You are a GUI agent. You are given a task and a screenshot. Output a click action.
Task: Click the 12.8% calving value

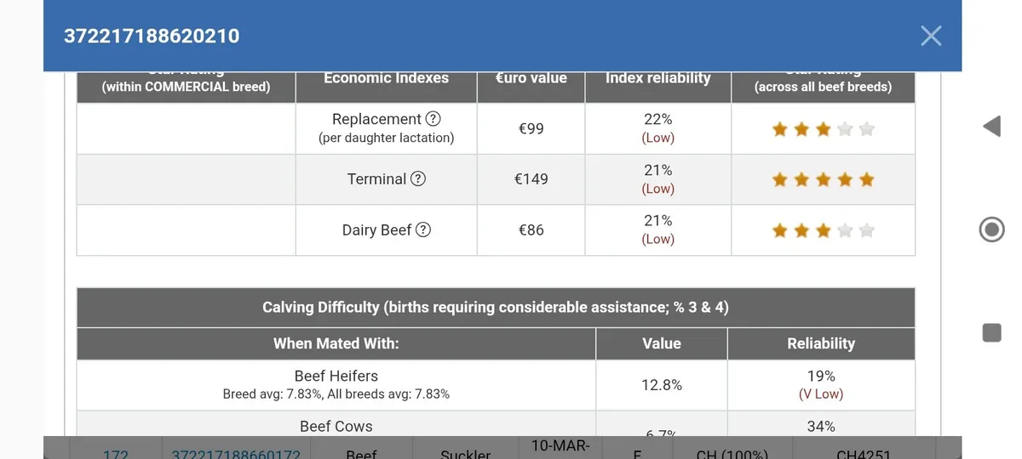661,385
